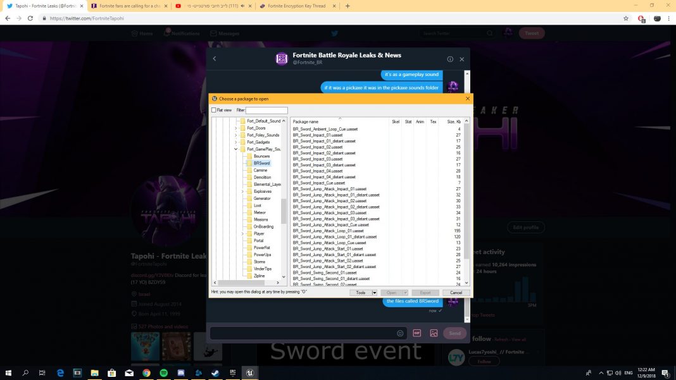Open Windows taskbar search
Image resolution: width=676 pixels, height=380 pixels.
point(25,373)
